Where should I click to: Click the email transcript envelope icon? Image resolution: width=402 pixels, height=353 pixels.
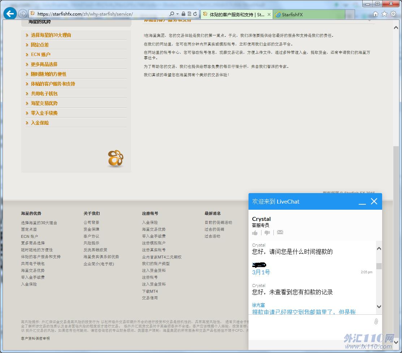point(280,232)
